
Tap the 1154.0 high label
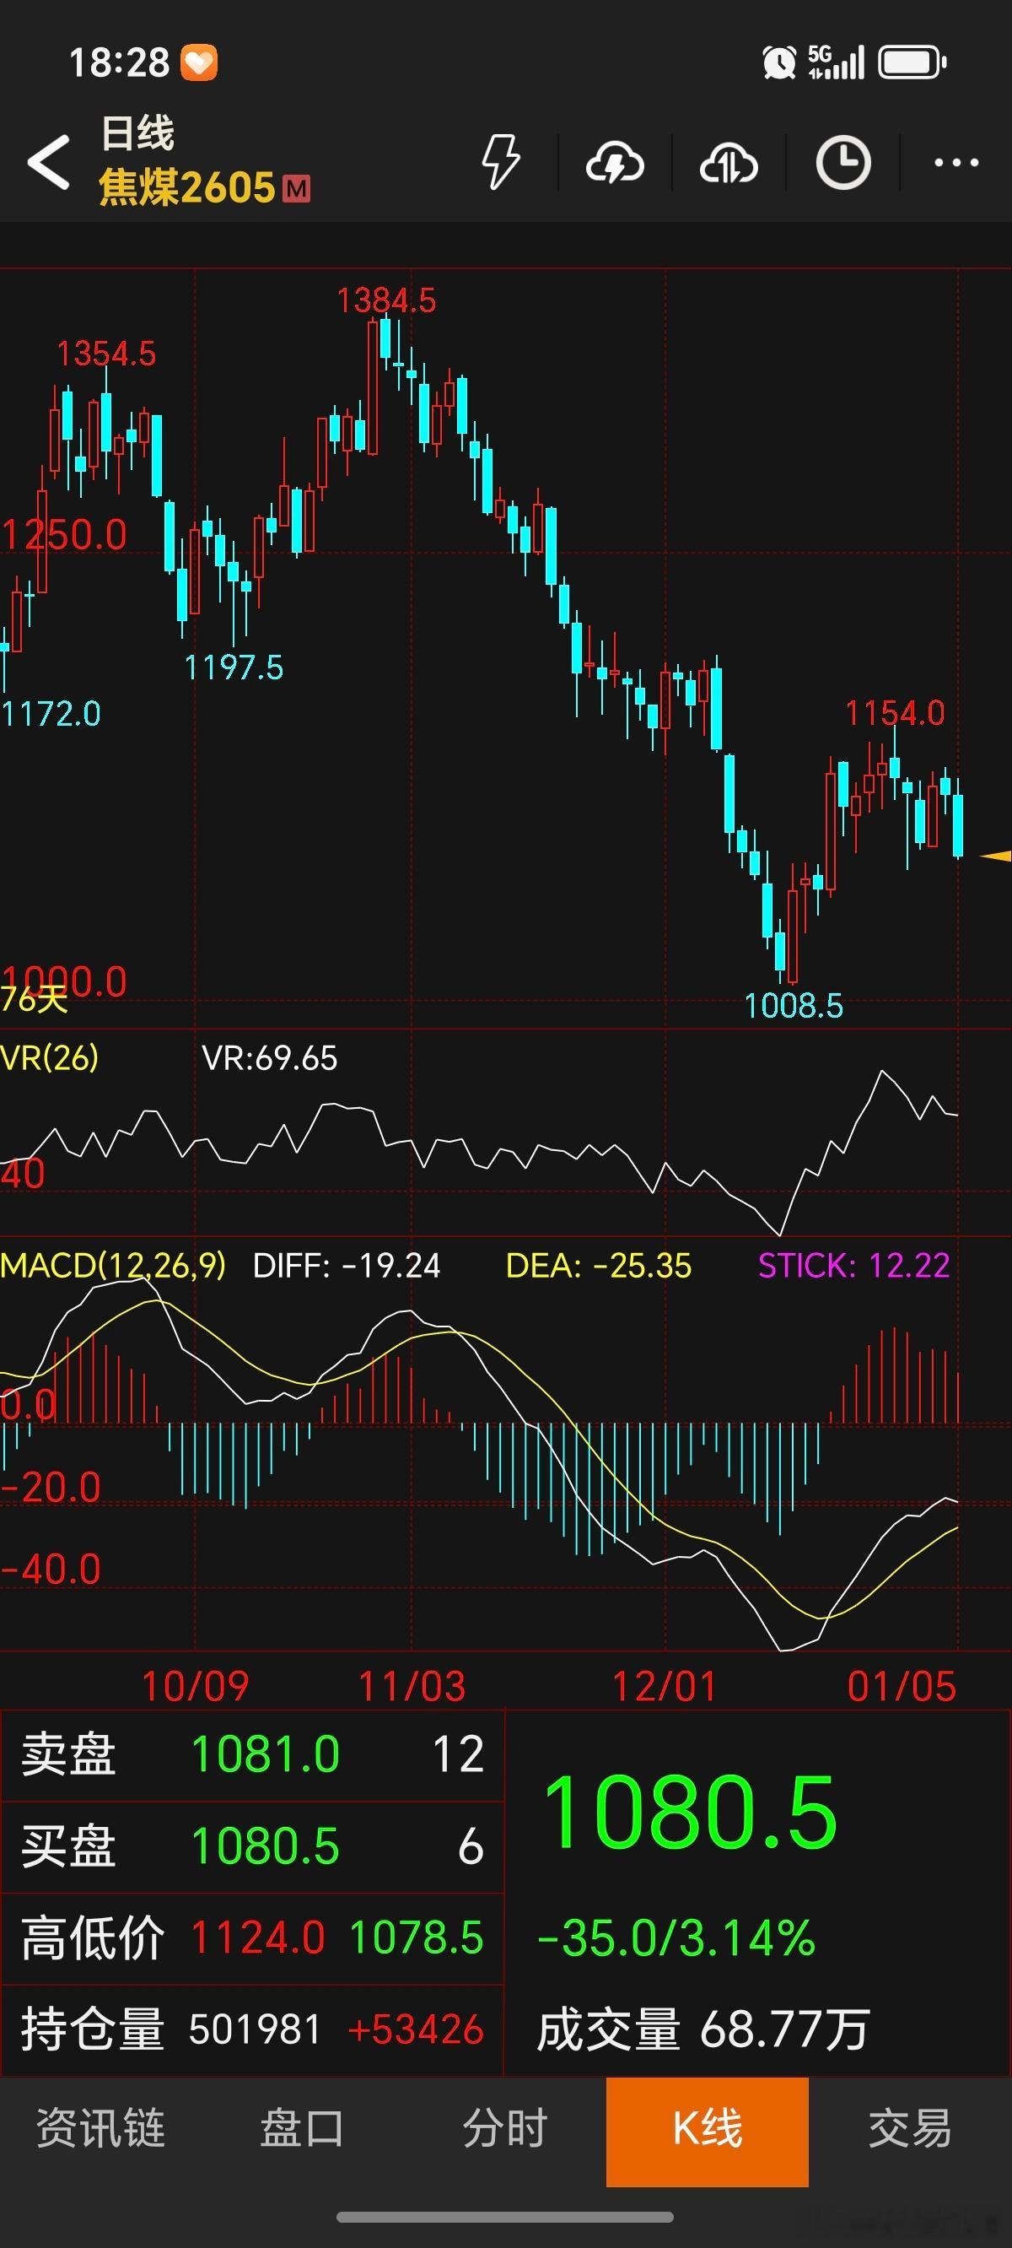[895, 714]
